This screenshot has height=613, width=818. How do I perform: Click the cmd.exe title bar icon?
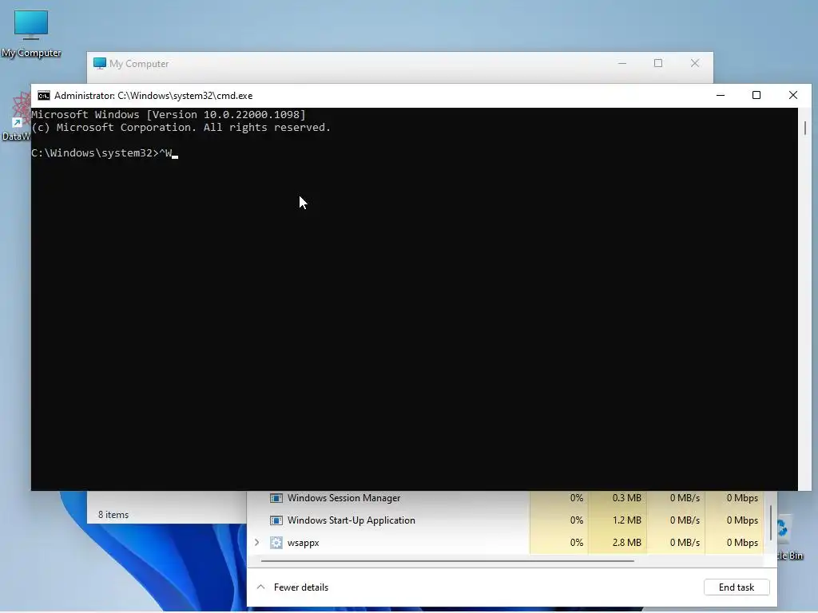(x=44, y=96)
